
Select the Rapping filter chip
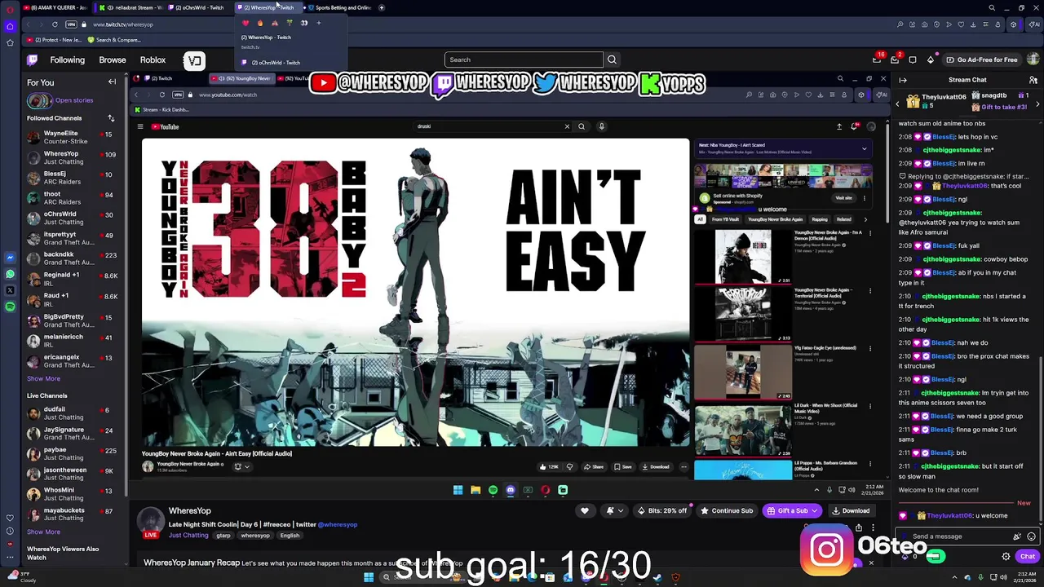click(x=820, y=219)
